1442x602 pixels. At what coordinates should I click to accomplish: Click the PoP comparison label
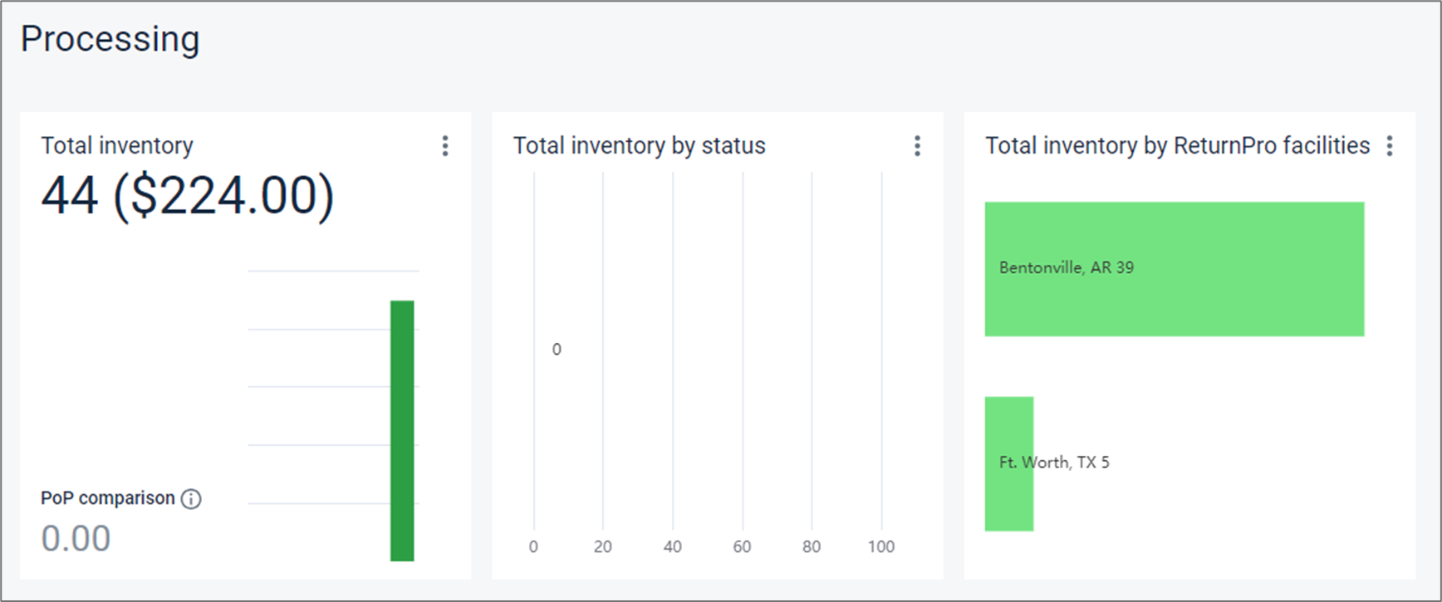(108, 498)
